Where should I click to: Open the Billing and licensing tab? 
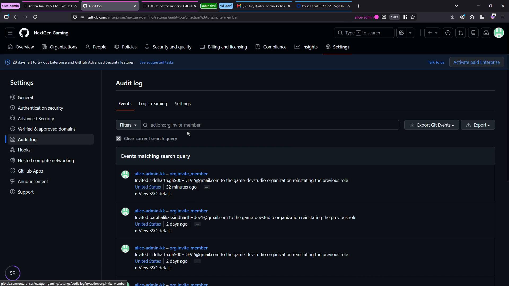[223, 47]
